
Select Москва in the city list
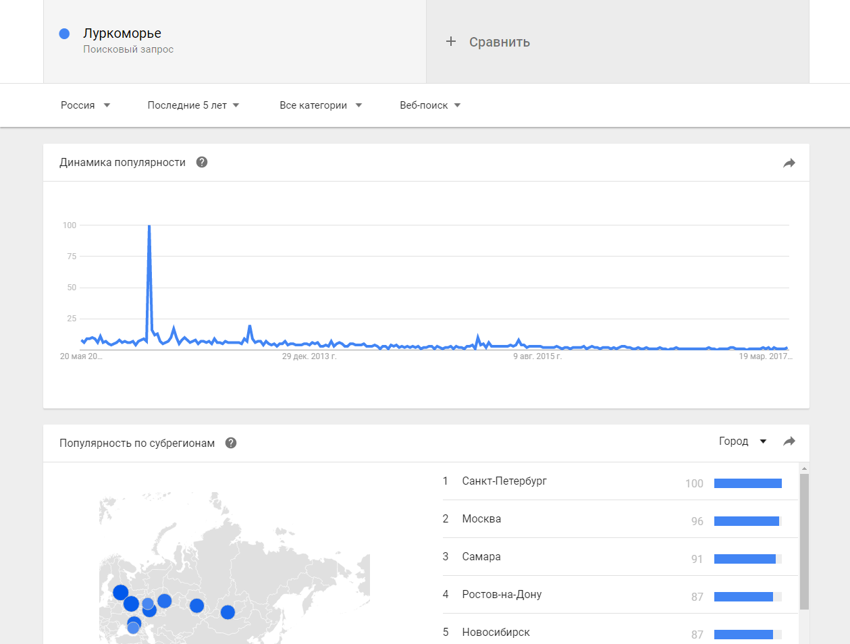point(481,519)
